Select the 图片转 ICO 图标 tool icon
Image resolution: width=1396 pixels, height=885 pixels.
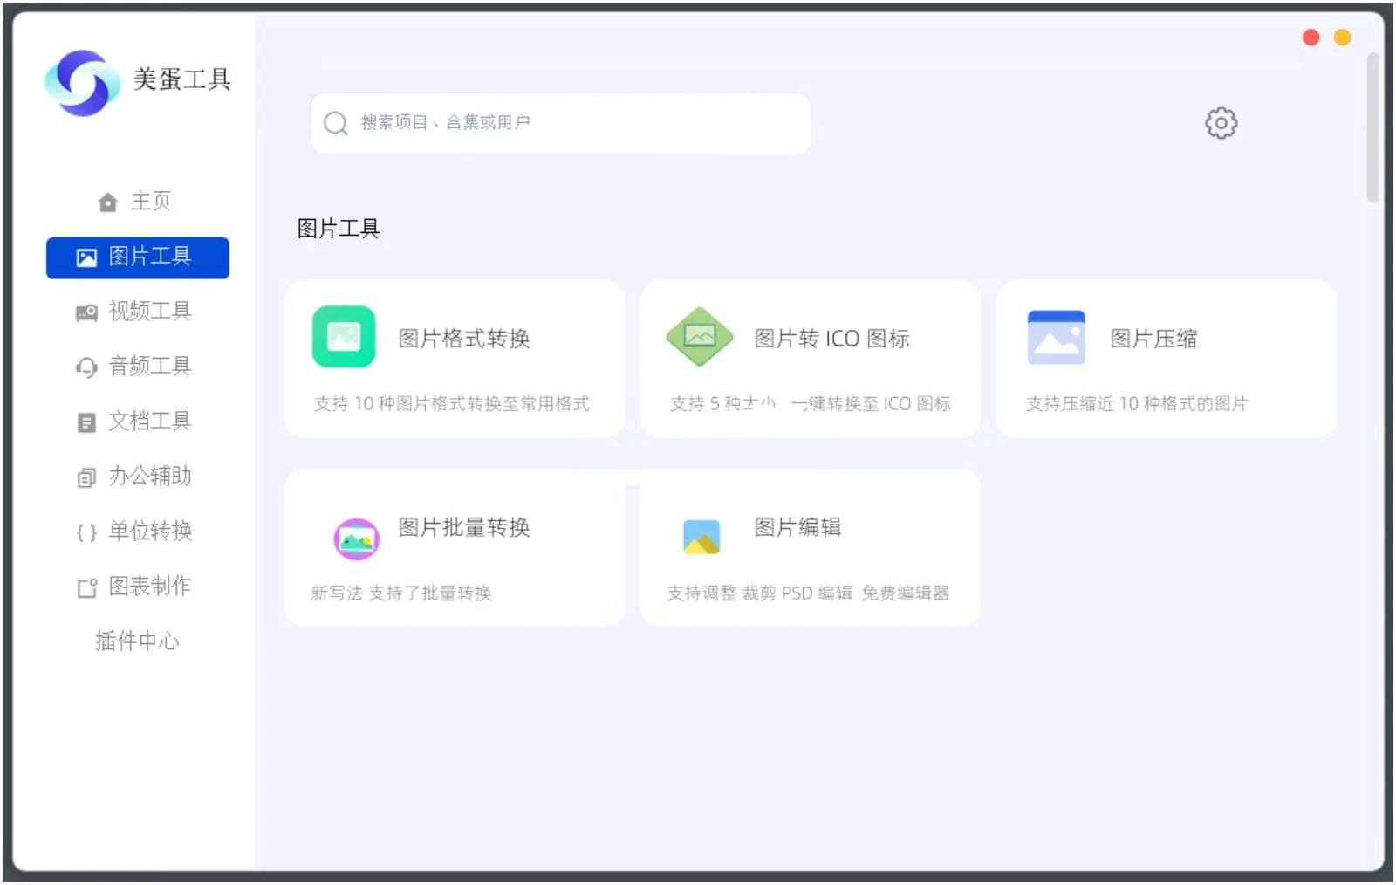699,337
